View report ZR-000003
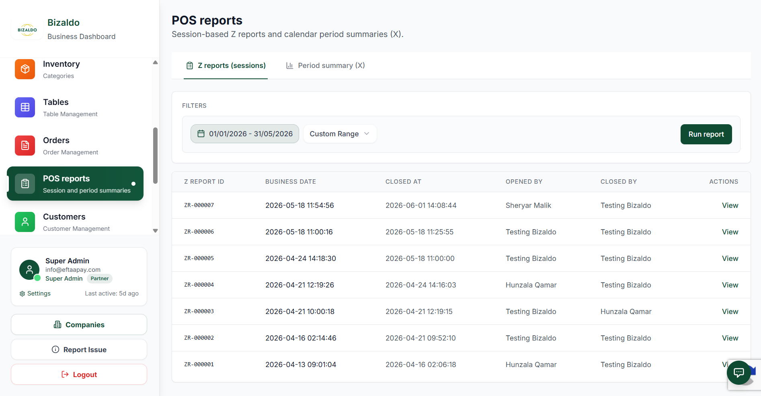761x396 pixels. pyautogui.click(x=730, y=312)
